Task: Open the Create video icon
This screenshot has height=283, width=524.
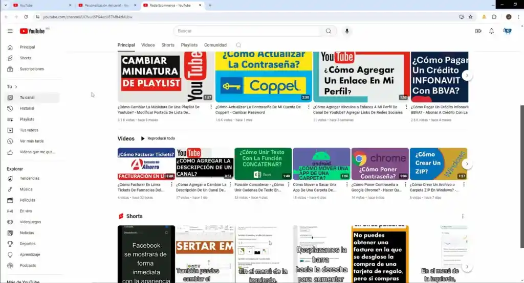Action: [478, 31]
